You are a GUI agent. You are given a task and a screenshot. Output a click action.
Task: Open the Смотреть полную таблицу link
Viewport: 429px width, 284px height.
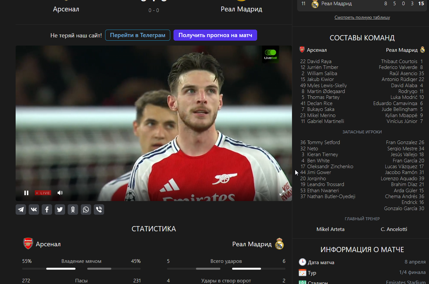[362, 17]
